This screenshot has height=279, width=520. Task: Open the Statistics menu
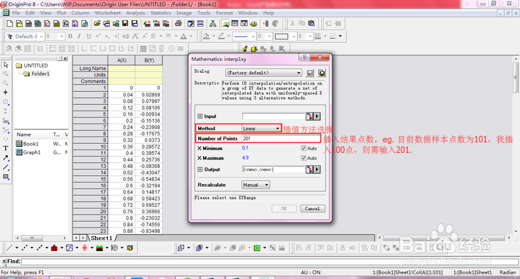(161, 13)
